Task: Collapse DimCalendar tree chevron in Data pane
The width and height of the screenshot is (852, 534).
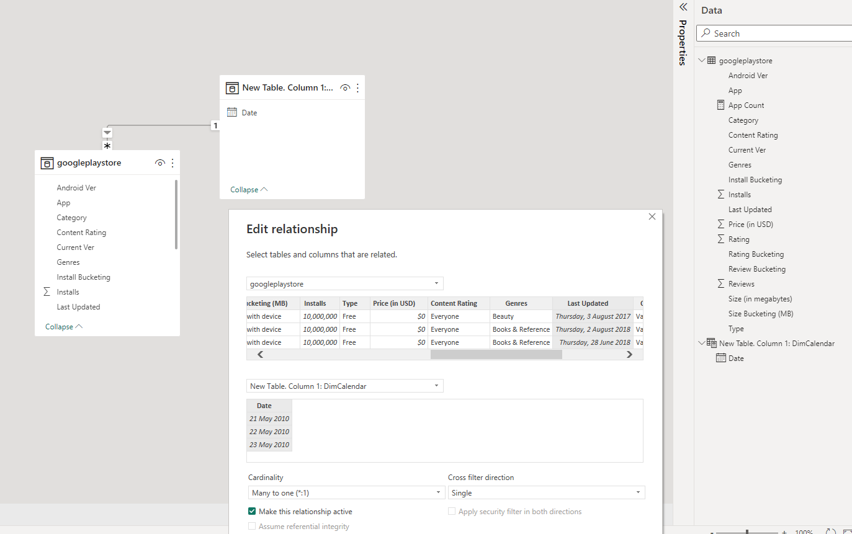Action: [702, 343]
